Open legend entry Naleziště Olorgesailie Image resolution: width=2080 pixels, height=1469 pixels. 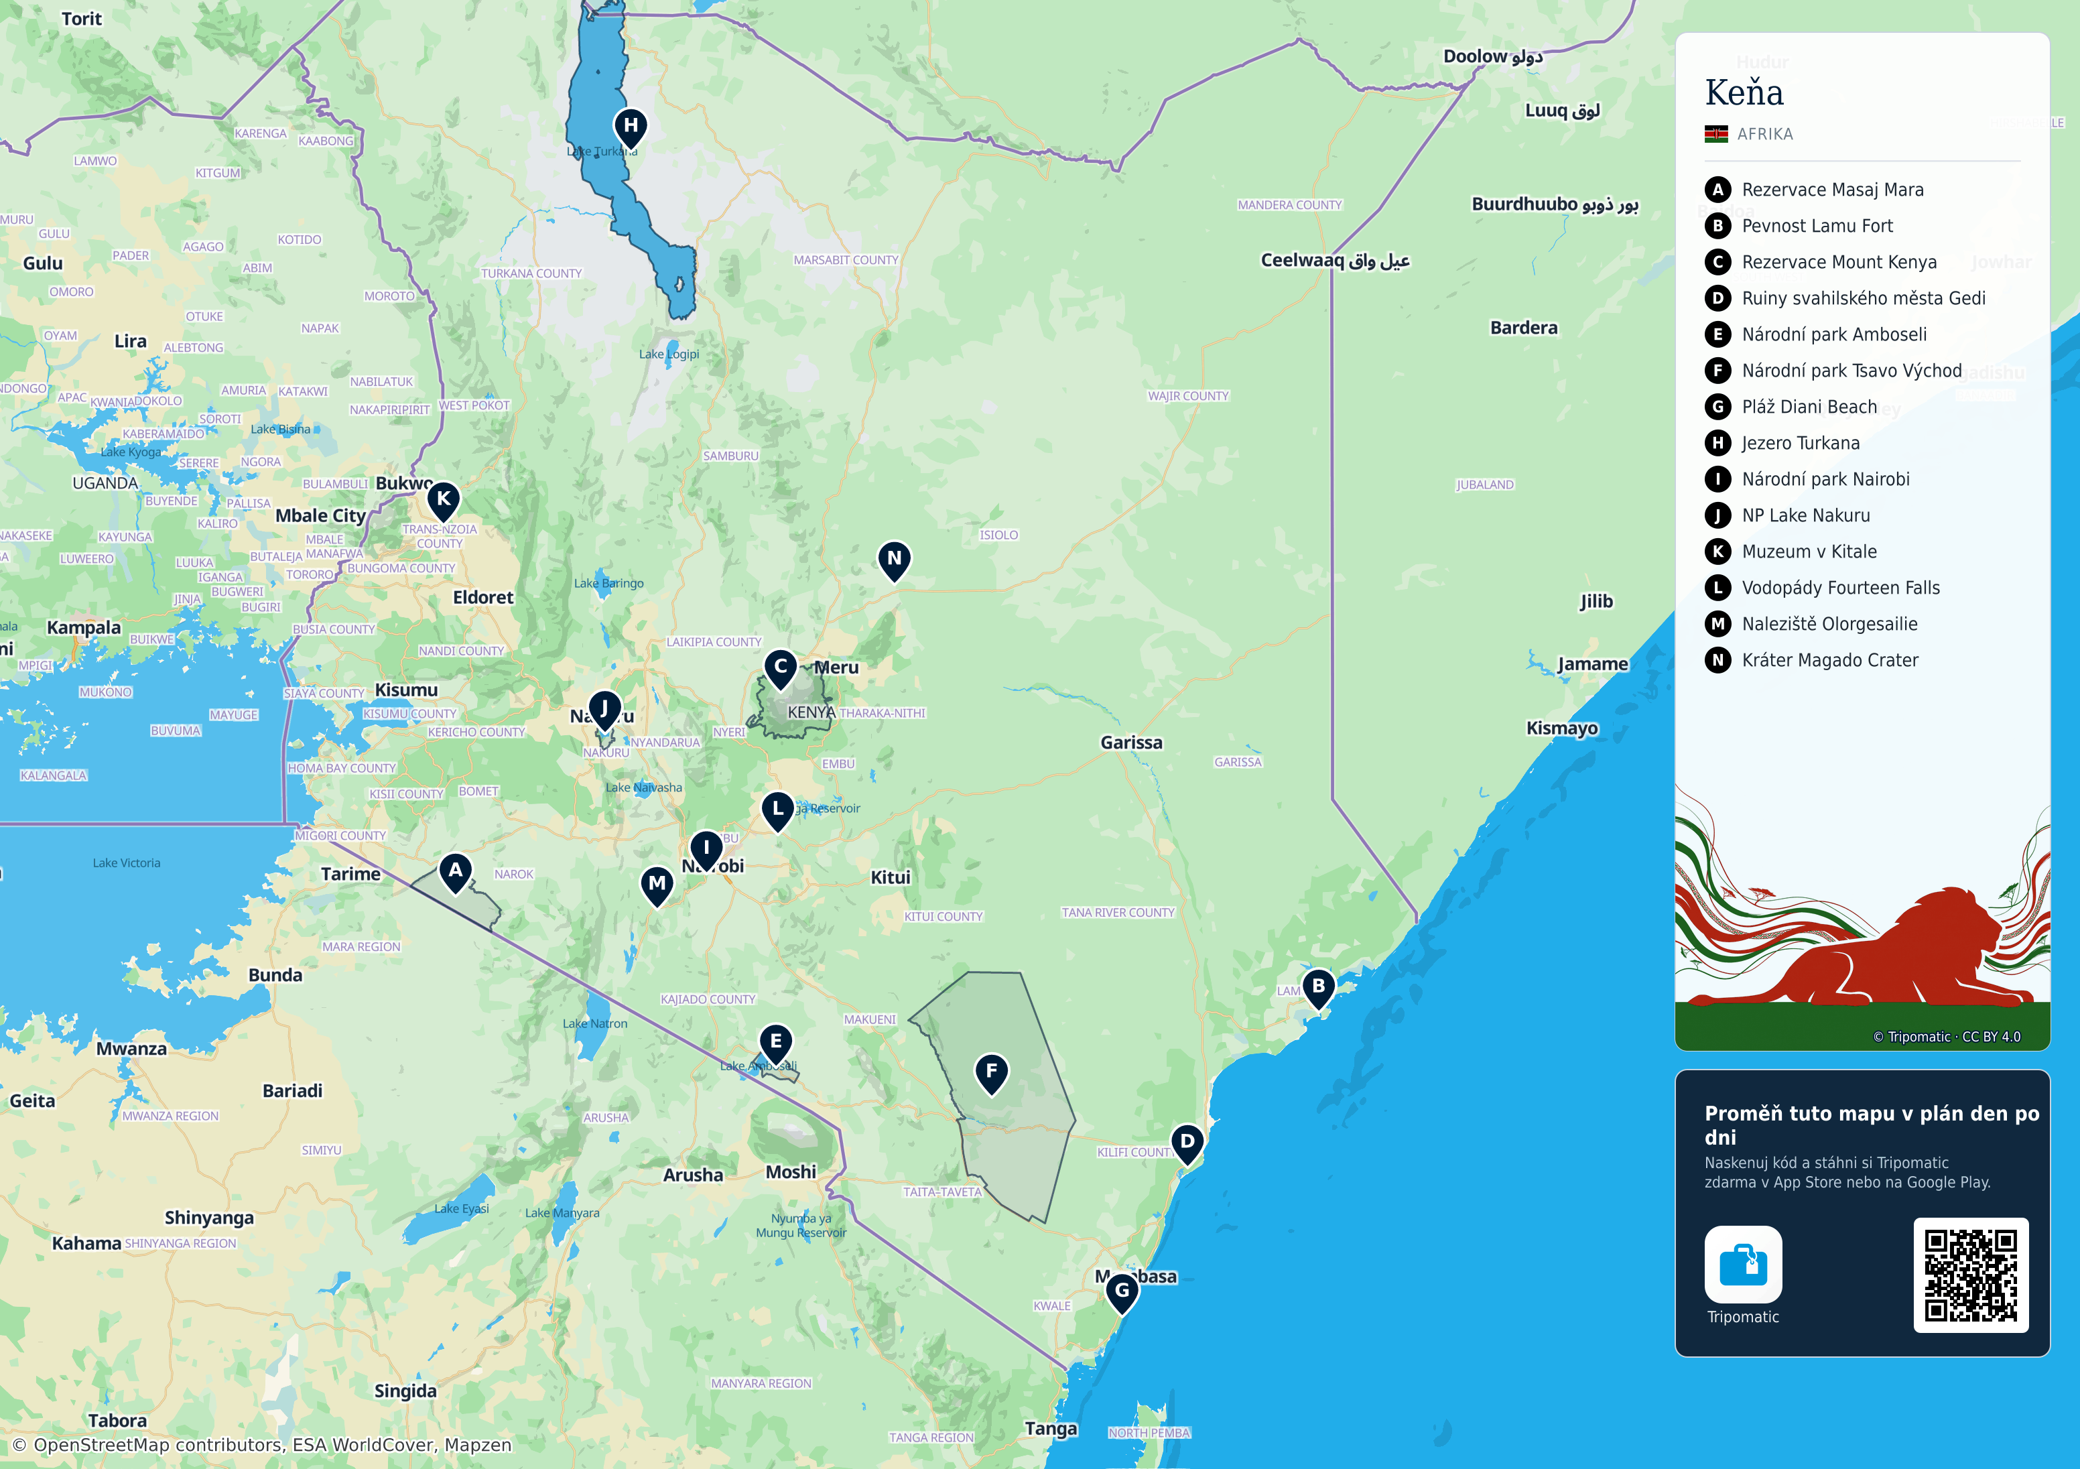(1811, 625)
